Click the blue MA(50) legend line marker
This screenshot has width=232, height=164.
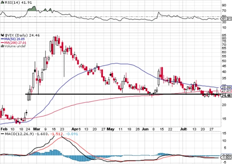[x=2, y=38]
